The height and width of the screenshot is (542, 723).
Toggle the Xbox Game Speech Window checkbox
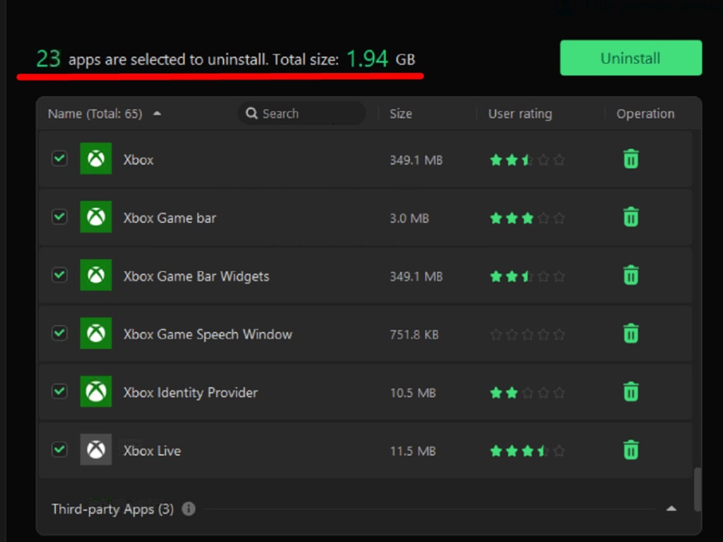[59, 333]
